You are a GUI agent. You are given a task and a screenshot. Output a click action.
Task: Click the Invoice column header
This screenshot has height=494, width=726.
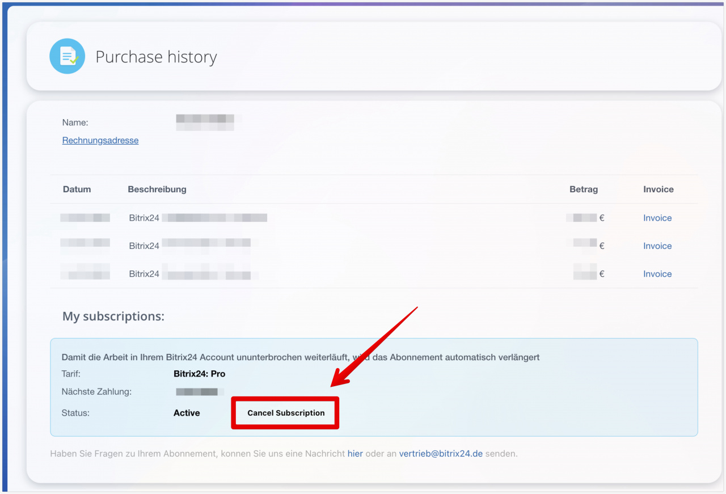658,189
